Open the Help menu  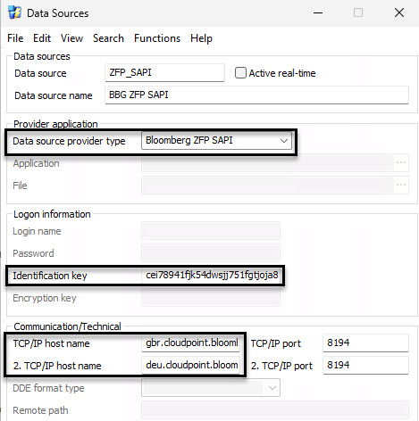coord(201,38)
